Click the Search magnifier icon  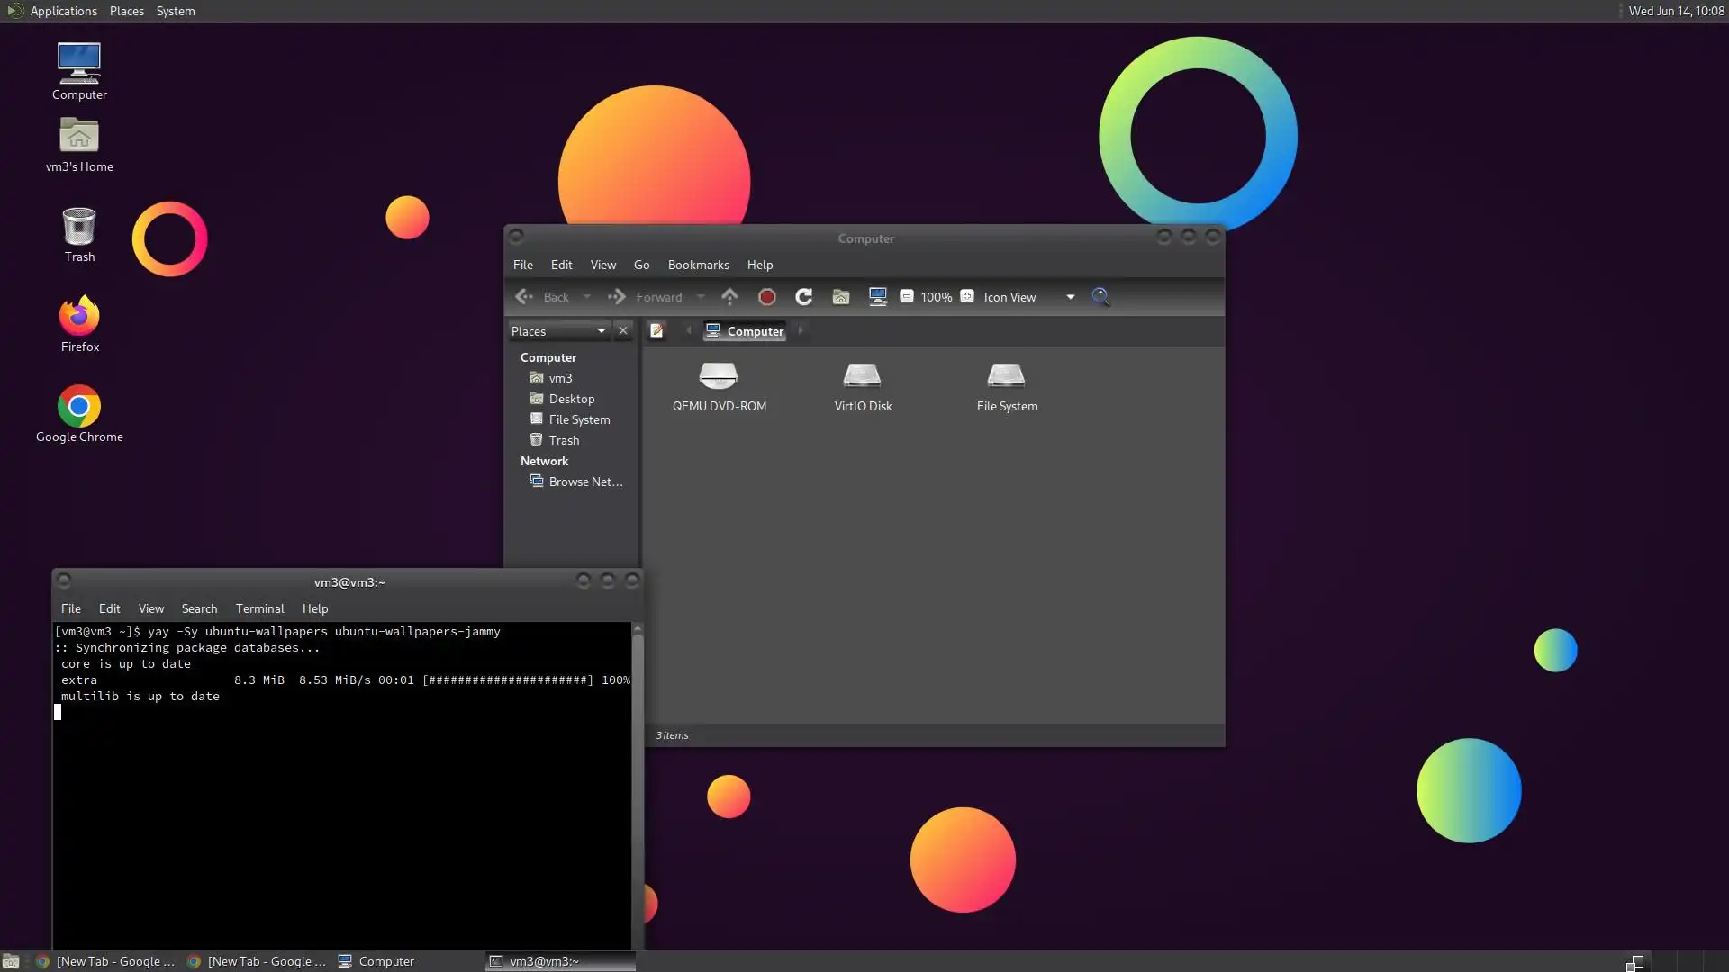1100,297
